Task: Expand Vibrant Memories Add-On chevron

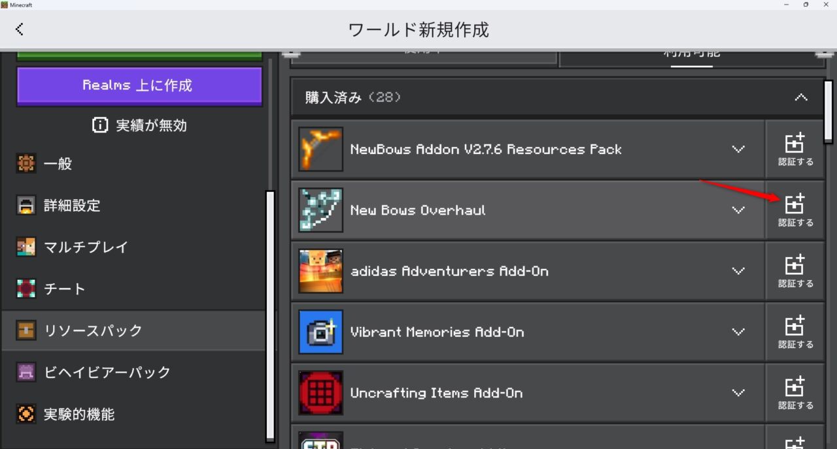Action: [x=738, y=332]
